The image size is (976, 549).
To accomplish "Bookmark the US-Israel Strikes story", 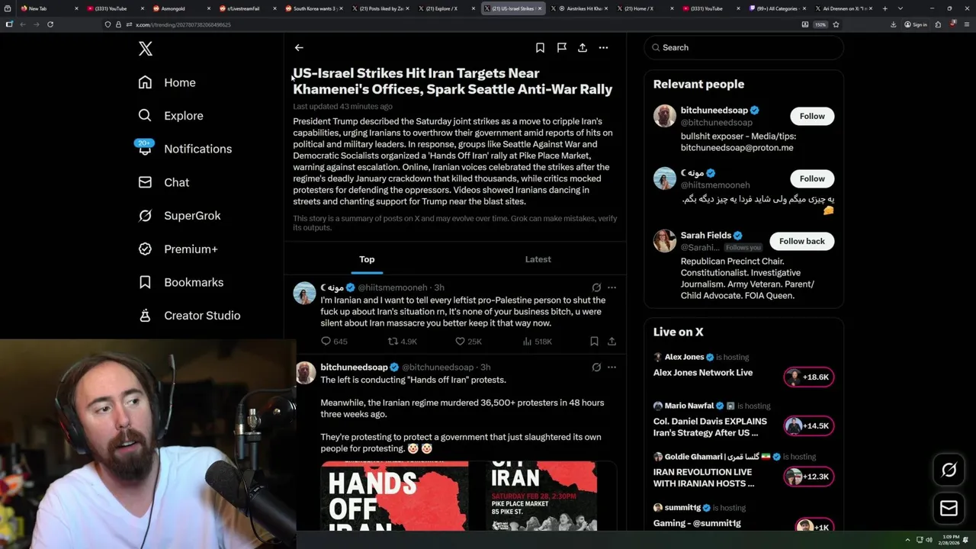I will point(540,47).
